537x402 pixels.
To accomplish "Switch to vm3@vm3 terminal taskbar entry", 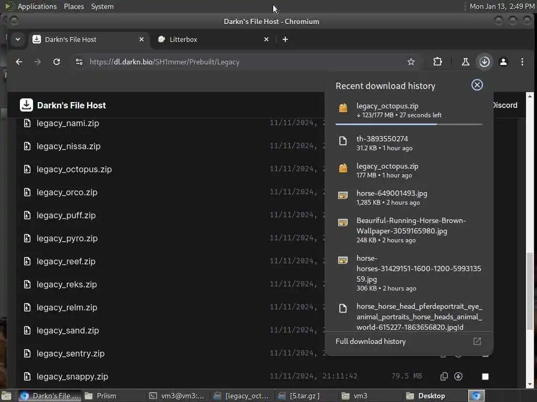I will (177, 396).
